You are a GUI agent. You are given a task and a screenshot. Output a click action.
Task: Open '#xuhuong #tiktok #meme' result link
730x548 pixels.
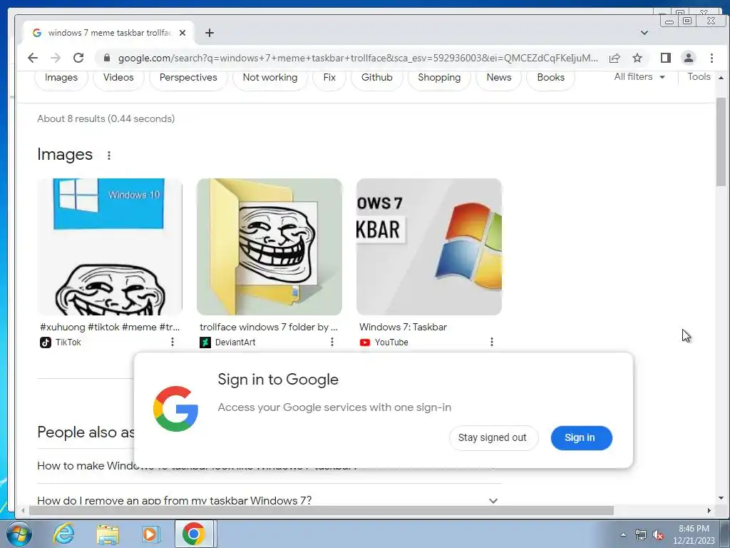[110, 327]
